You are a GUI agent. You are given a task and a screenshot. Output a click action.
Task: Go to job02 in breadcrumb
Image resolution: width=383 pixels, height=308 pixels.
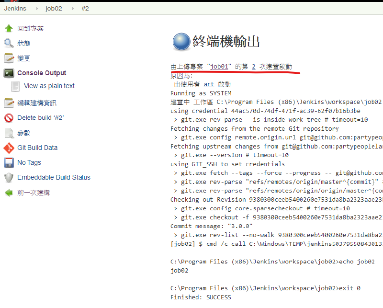pyautogui.click(x=54, y=8)
